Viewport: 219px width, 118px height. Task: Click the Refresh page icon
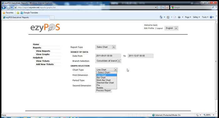point(163,7)
